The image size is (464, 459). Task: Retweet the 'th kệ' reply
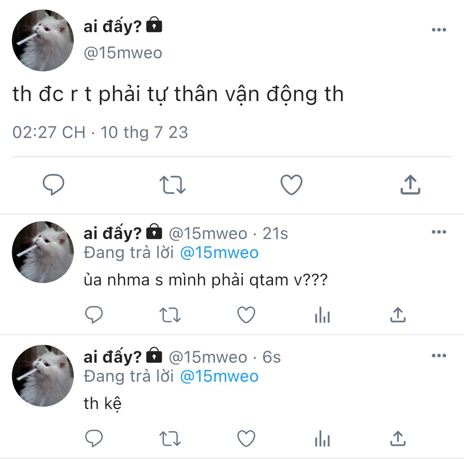170,438
